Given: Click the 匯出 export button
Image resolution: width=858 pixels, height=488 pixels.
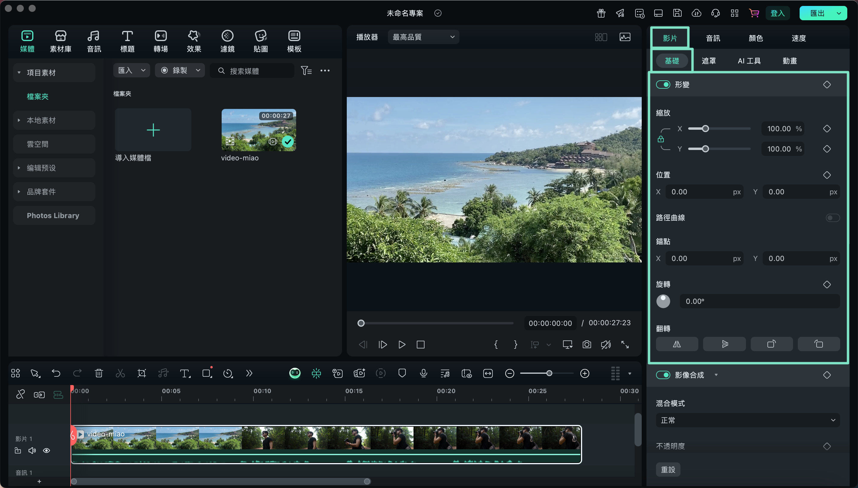Looking at the screenshot, I should (x=817, y=13).
